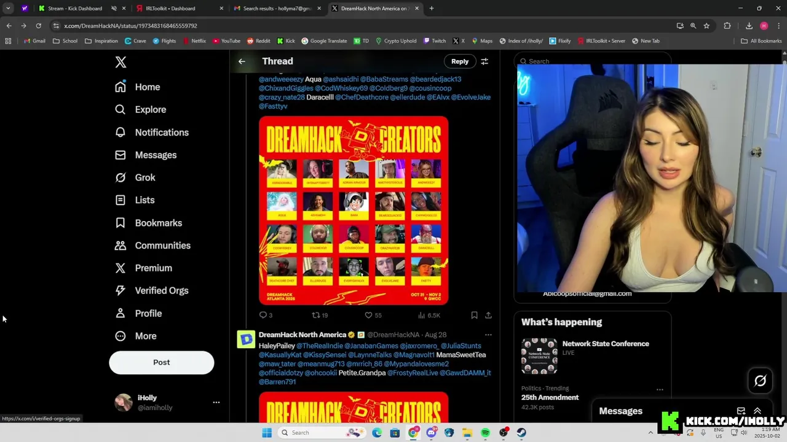Open Verified Orgs in the sidebar

pos(151,290)
